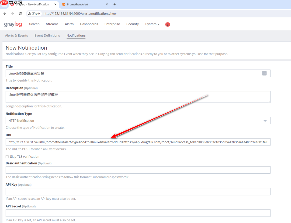Open the Alerts menu item
The image size is (291, 223).
click(x=69, y=24)
